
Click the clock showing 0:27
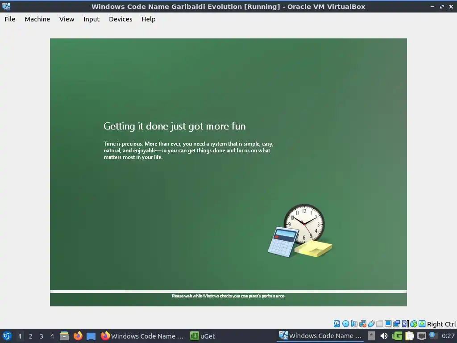[448, 336]
